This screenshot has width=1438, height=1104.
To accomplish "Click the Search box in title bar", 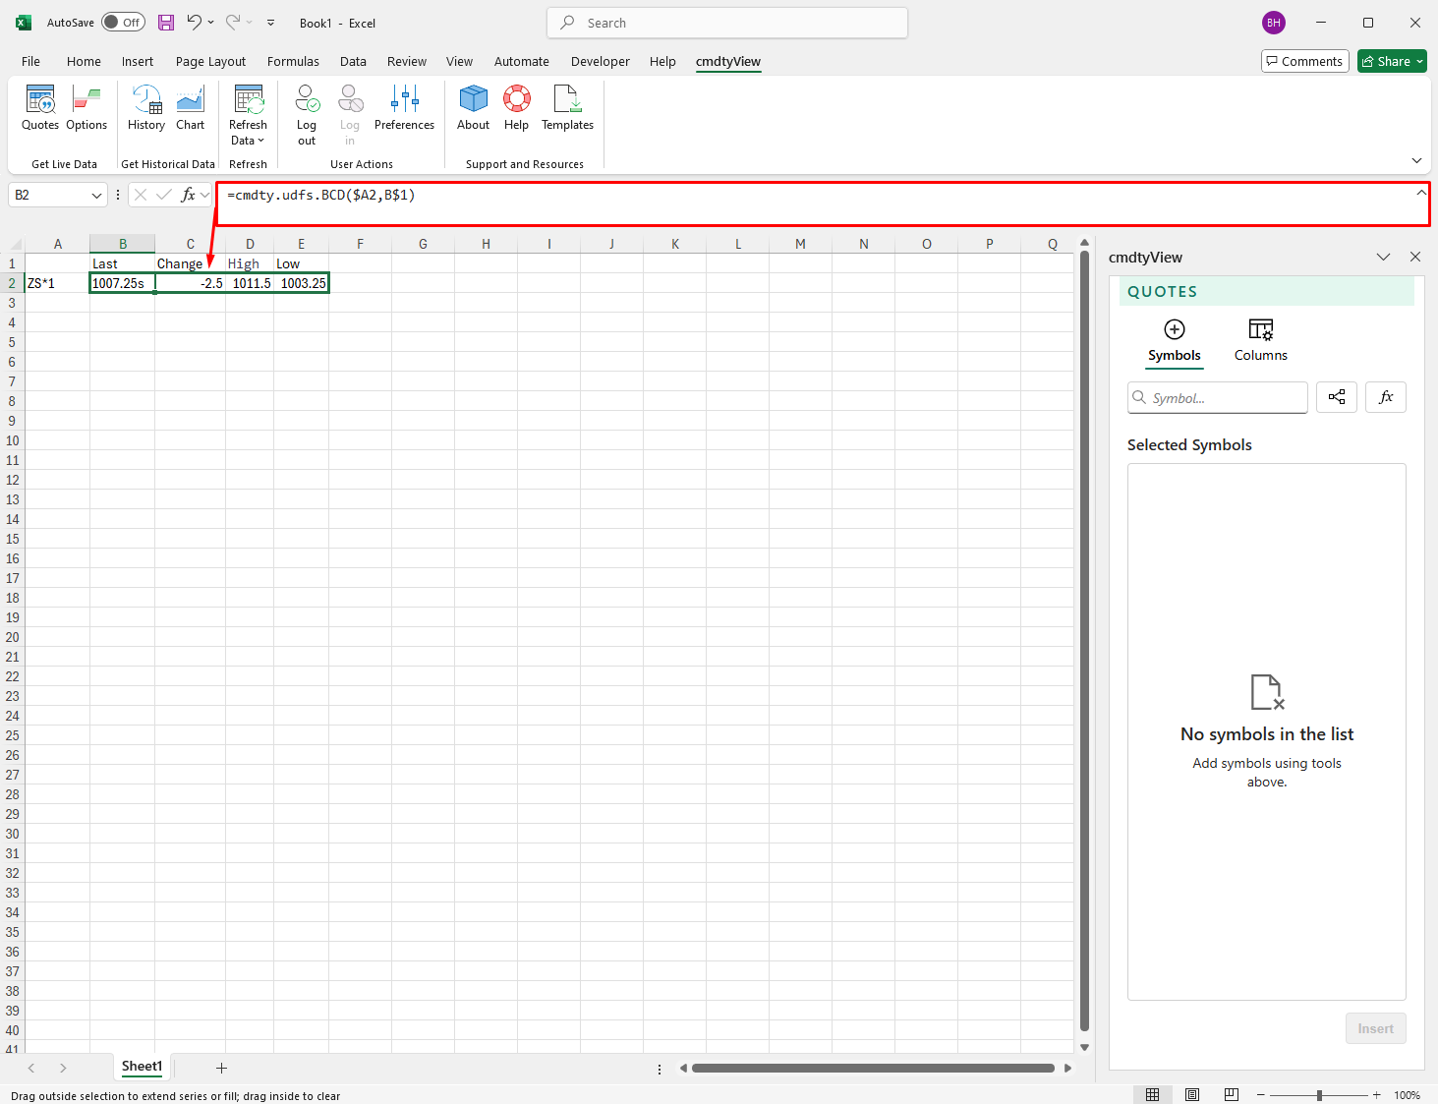I will click(727, 23).
